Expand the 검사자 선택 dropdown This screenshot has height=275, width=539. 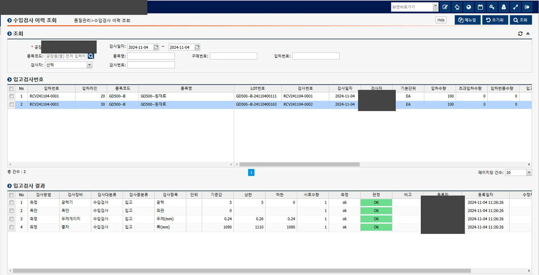(69, 65)
